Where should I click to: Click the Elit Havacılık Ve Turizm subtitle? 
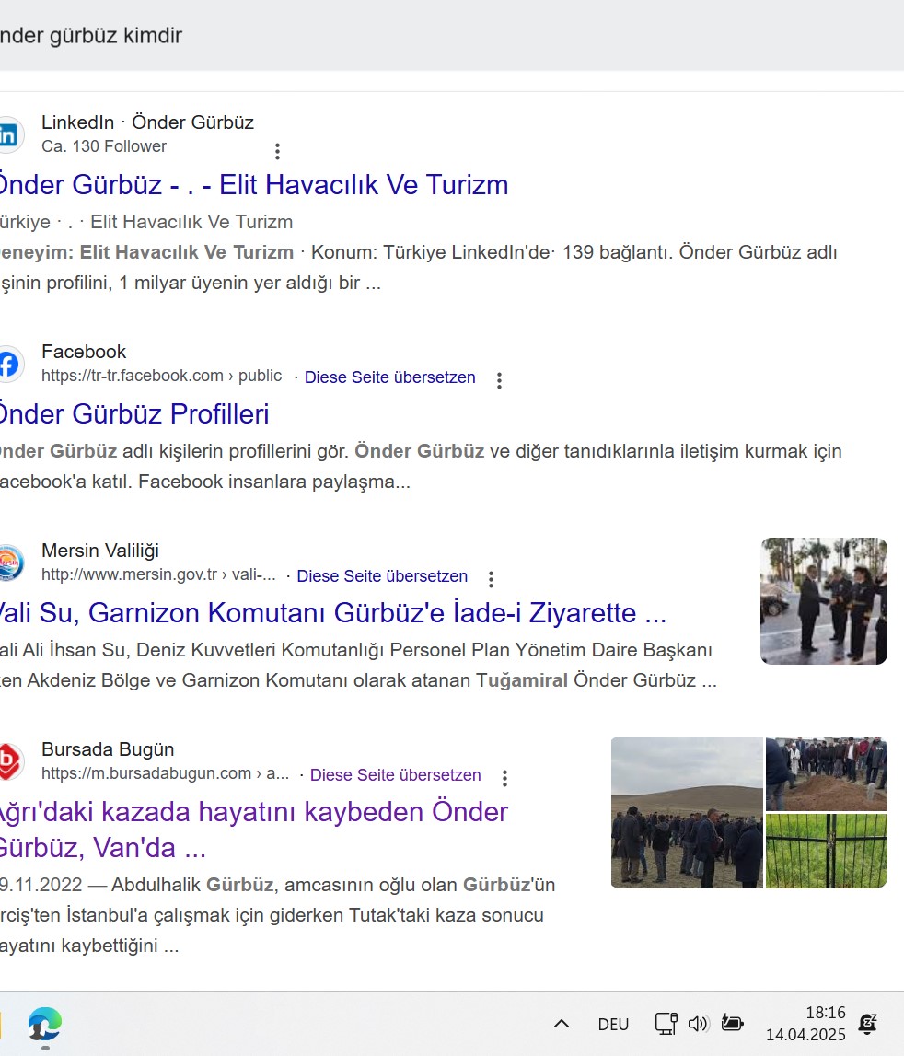click(x=191, y=222)
